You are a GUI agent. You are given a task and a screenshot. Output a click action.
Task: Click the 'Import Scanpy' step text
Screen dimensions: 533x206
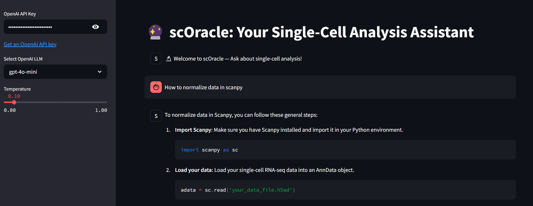click(x=193, y=130)
